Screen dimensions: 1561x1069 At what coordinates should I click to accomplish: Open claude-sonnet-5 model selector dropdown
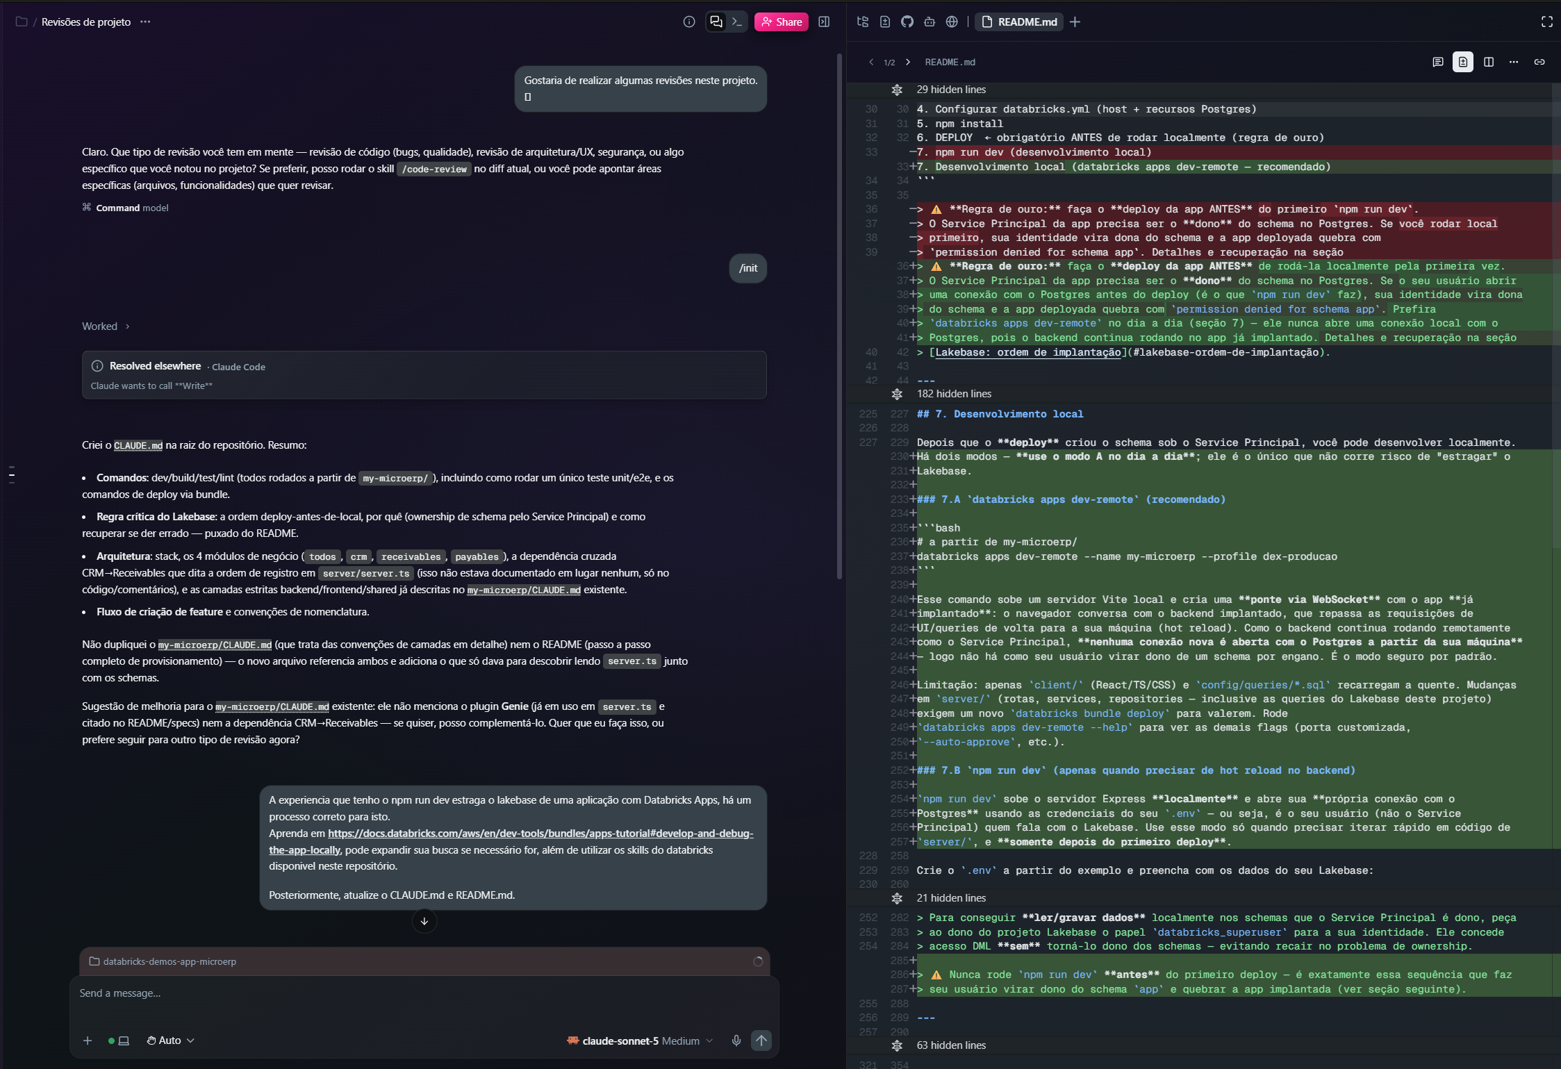640,1041
